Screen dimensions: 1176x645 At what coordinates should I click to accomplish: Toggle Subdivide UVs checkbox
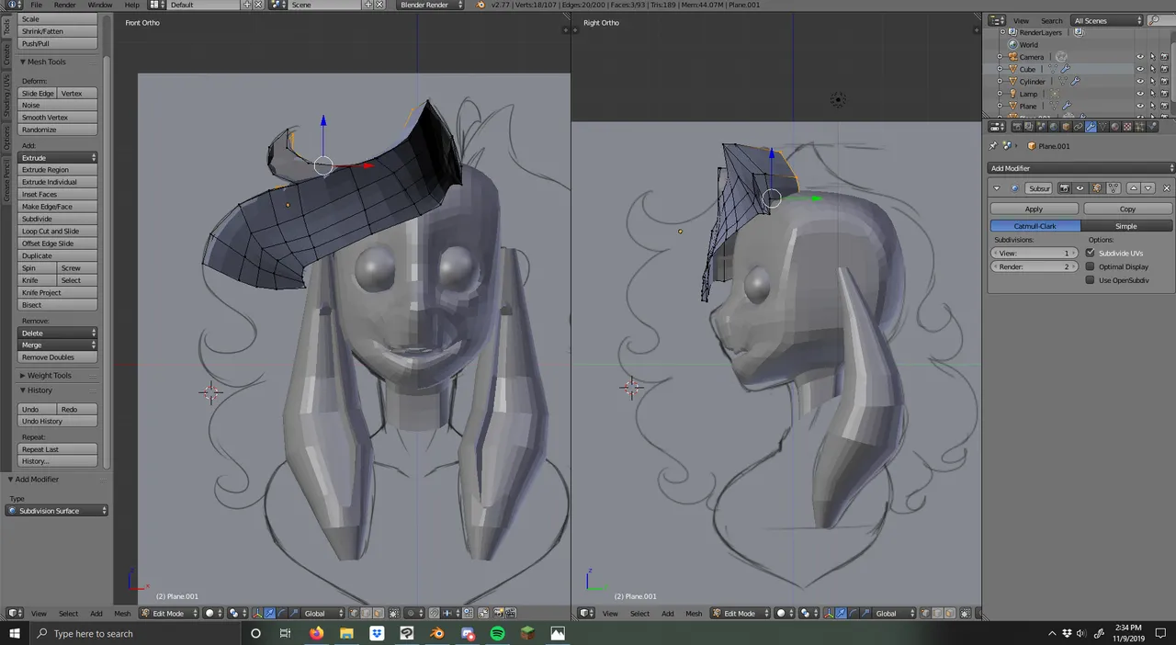[x=1091, y=253]
